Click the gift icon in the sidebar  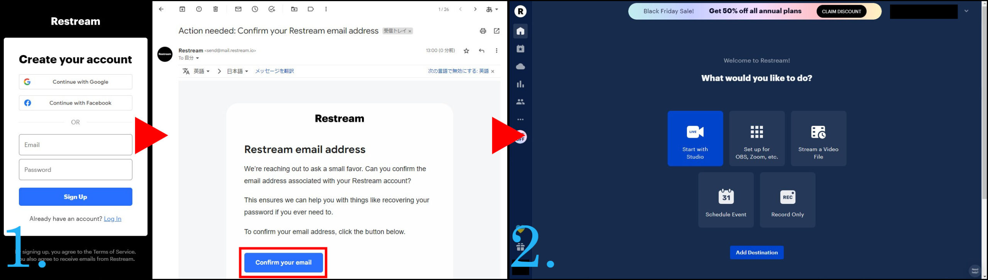point(520,247)
